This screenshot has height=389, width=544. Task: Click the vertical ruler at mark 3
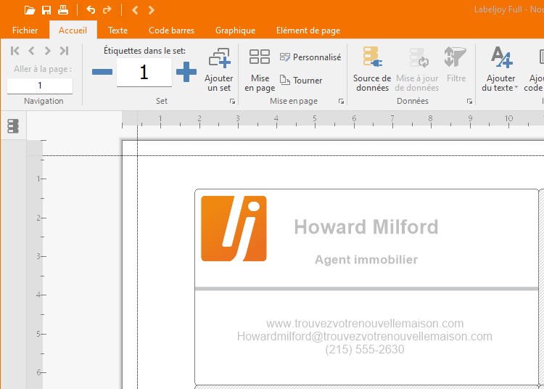tap(40, 256)
